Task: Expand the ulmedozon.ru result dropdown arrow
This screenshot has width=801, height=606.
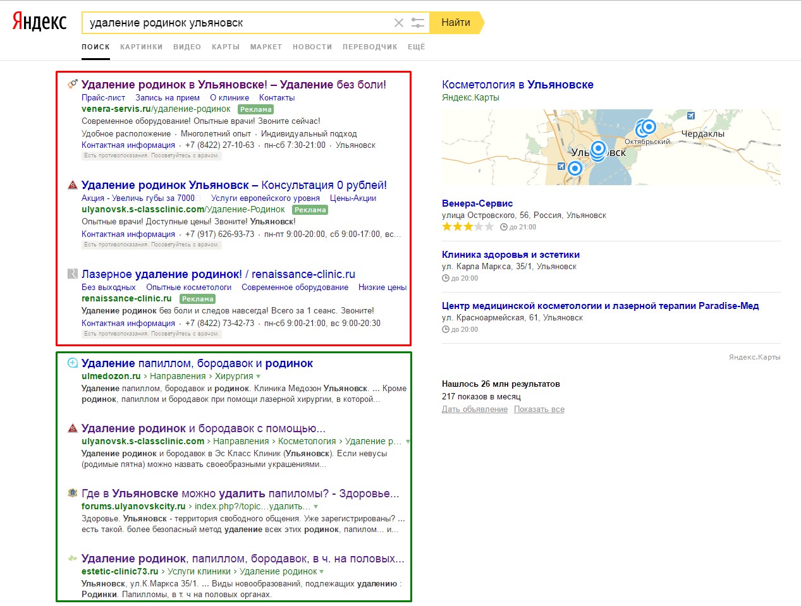Action: [258, 377]
